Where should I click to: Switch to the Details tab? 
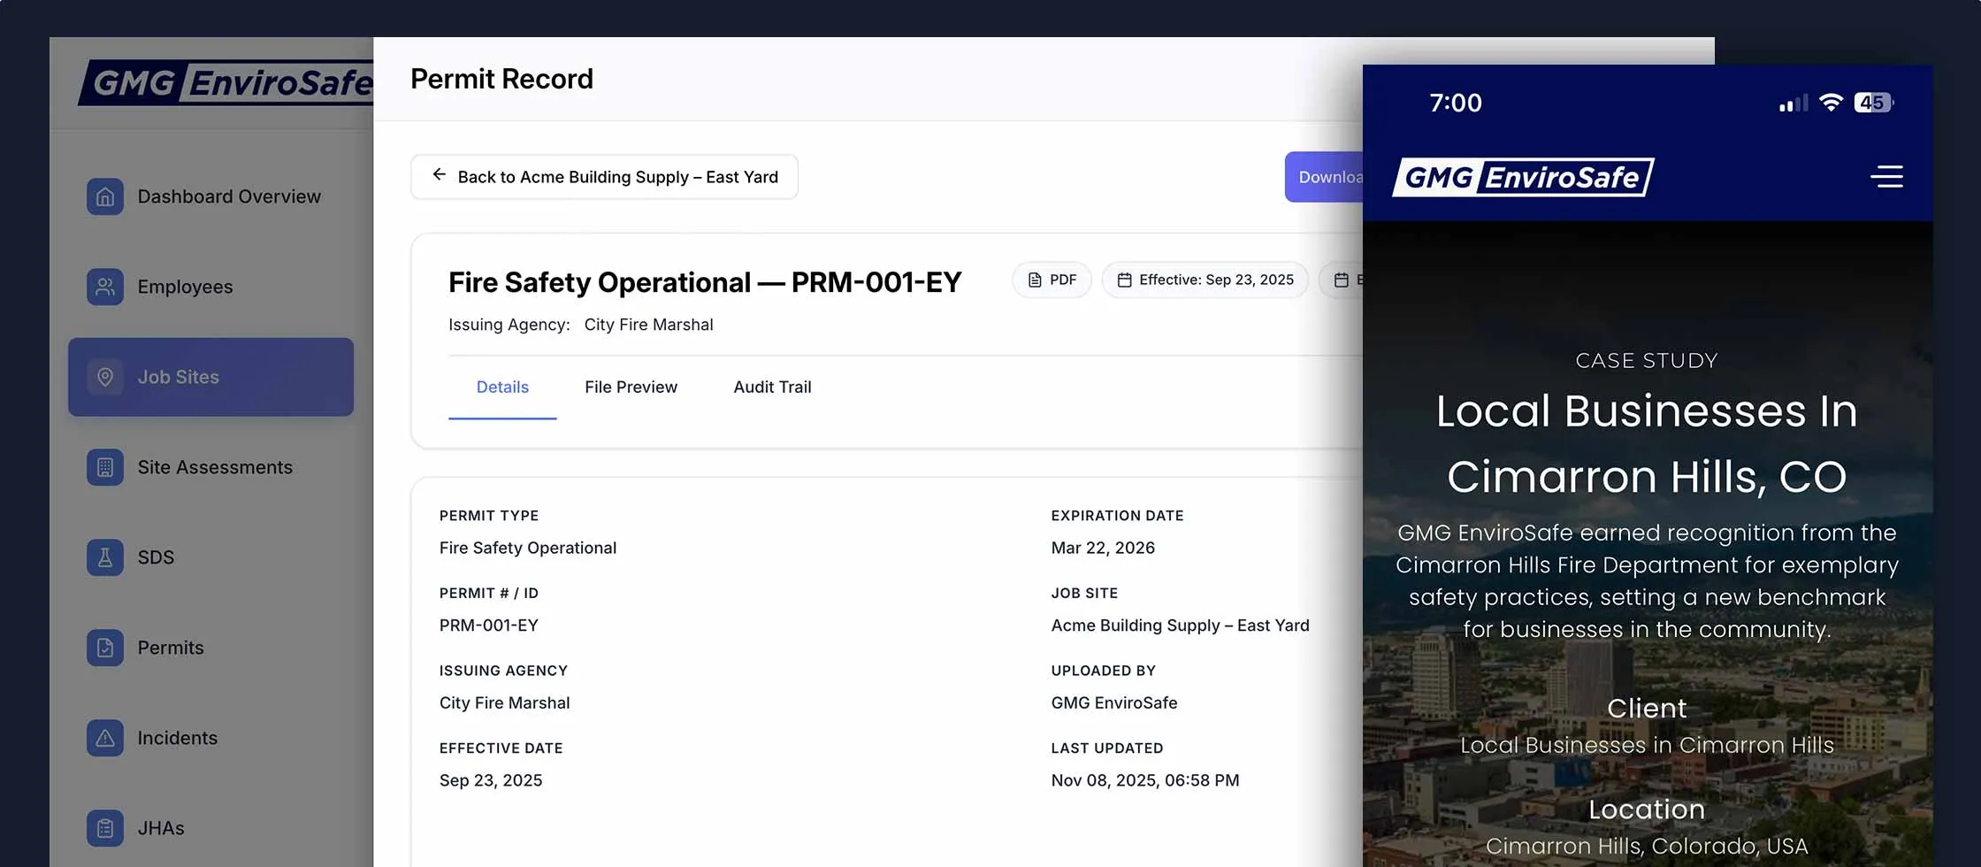(502, 387)
